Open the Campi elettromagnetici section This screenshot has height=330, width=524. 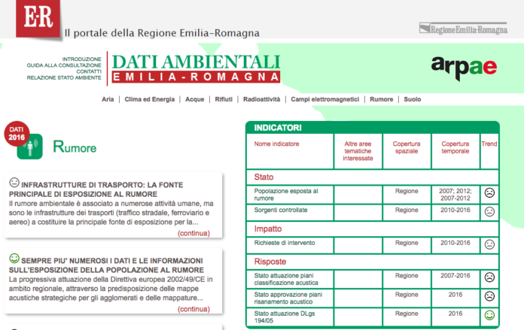click(324, 99)
